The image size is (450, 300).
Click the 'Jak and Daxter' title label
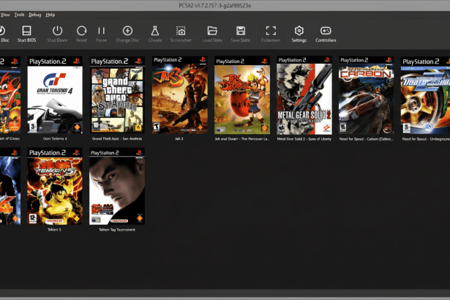242,139
